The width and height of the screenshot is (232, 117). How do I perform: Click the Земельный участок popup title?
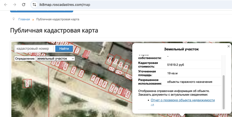point(181,49)
